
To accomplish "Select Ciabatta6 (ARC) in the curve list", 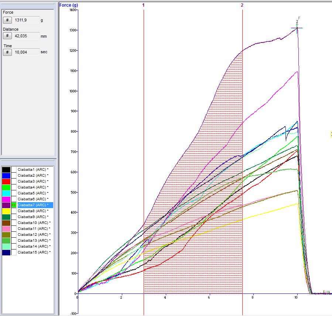I will coord(33,199).
